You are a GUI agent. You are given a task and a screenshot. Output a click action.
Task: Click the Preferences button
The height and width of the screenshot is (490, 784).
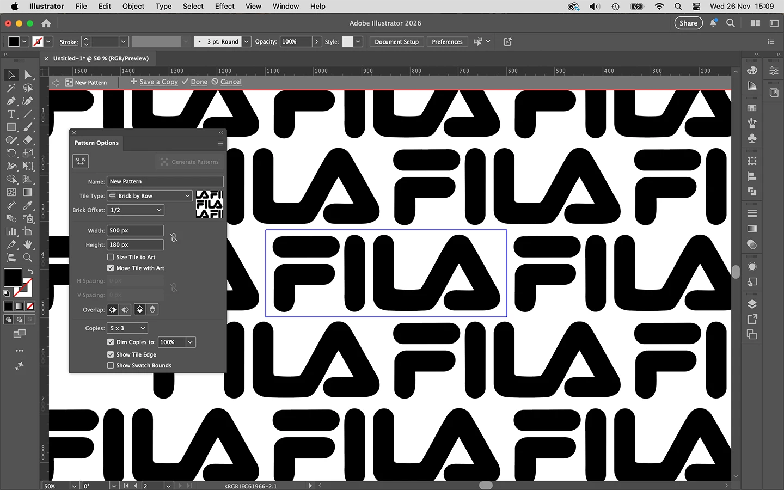point(447,41)
